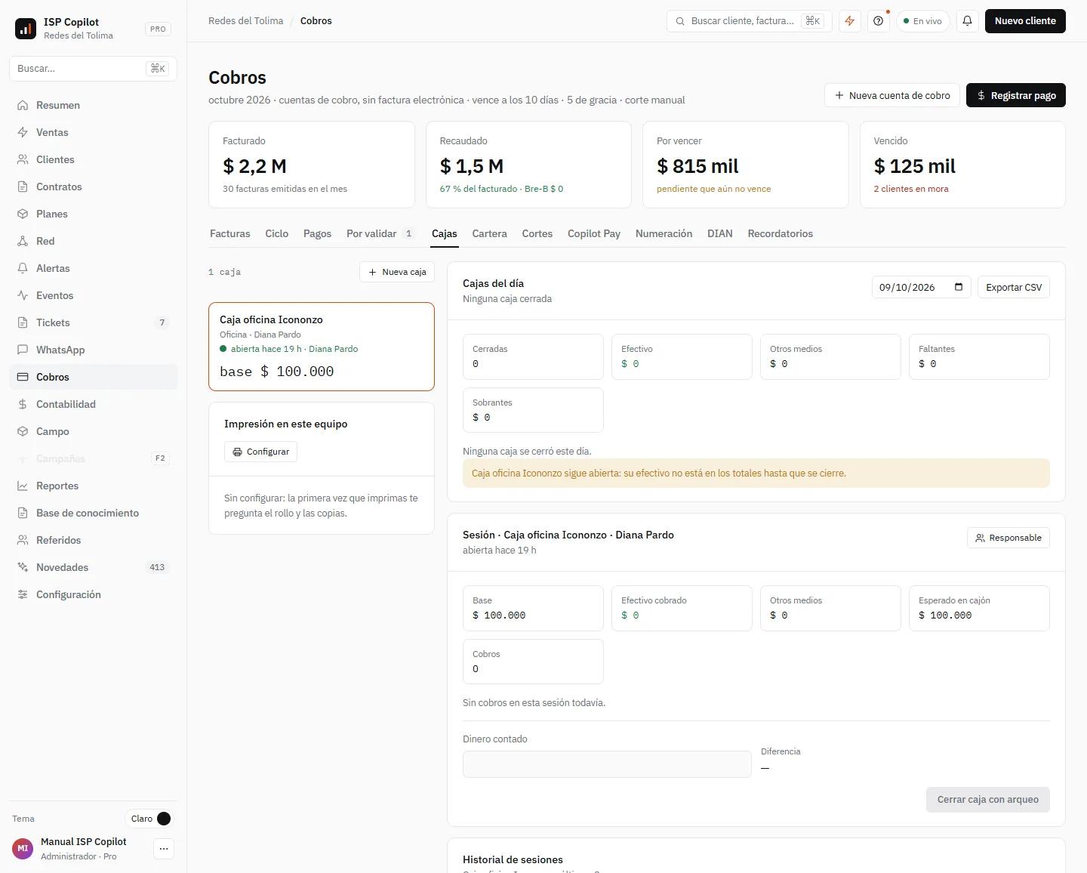The height and width of the screenshot is (873, 1087).
Task: Export the day's cajas as CSV
Action: [x=1014, y=287]
